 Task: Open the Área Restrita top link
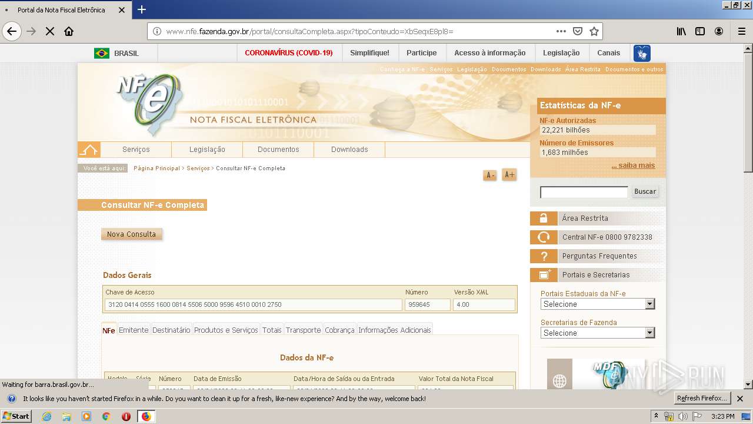tap(583, 69)
